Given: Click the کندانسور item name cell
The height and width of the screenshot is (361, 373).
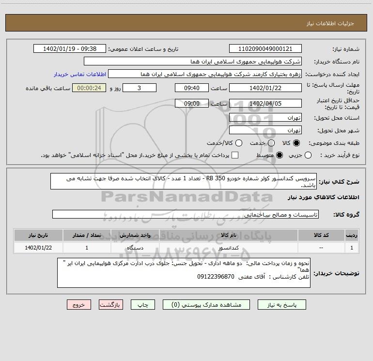Looking at the screenshot, I should point(229,248).
